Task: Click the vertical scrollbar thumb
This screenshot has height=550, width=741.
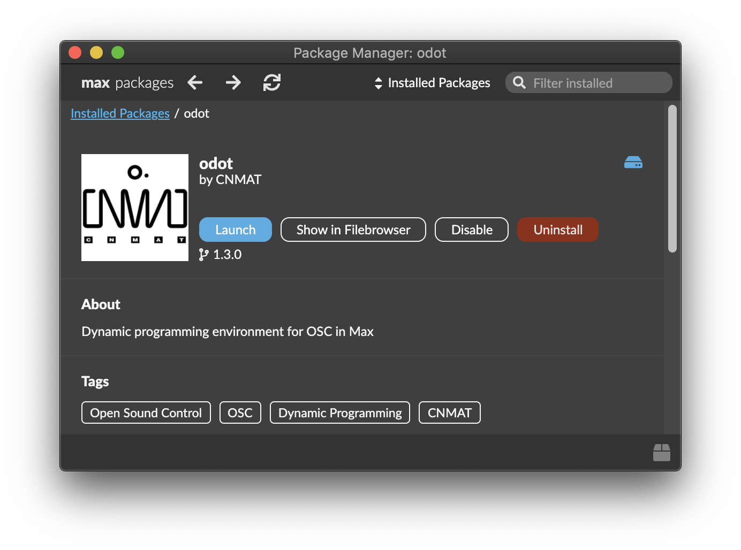Action: [672, 179]
